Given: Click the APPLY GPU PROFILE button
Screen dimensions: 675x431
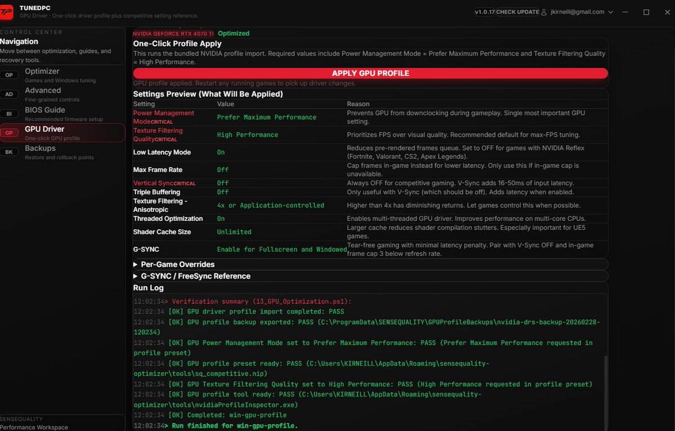Looking at the screenshot, I should 370,74.
